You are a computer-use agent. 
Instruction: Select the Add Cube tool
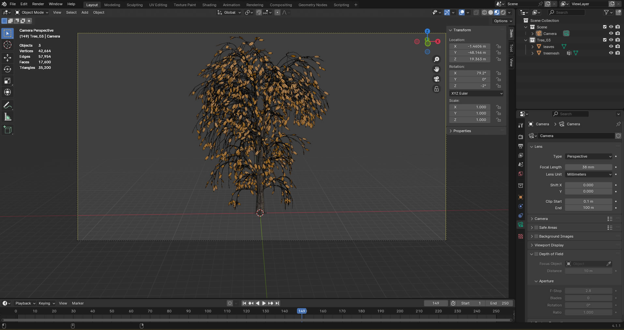(x=7, y=130)
